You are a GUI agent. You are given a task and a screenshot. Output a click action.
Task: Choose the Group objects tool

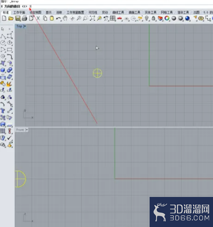click(x=3, y=97)
